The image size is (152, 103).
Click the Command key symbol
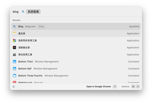[x=133, y=87]
